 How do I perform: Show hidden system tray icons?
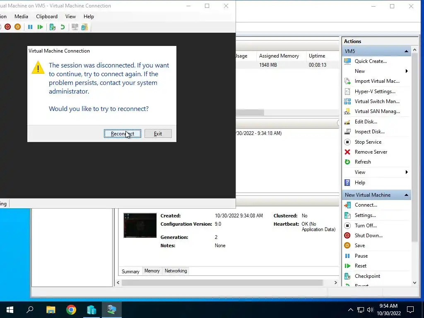click(x=350, y=310)
